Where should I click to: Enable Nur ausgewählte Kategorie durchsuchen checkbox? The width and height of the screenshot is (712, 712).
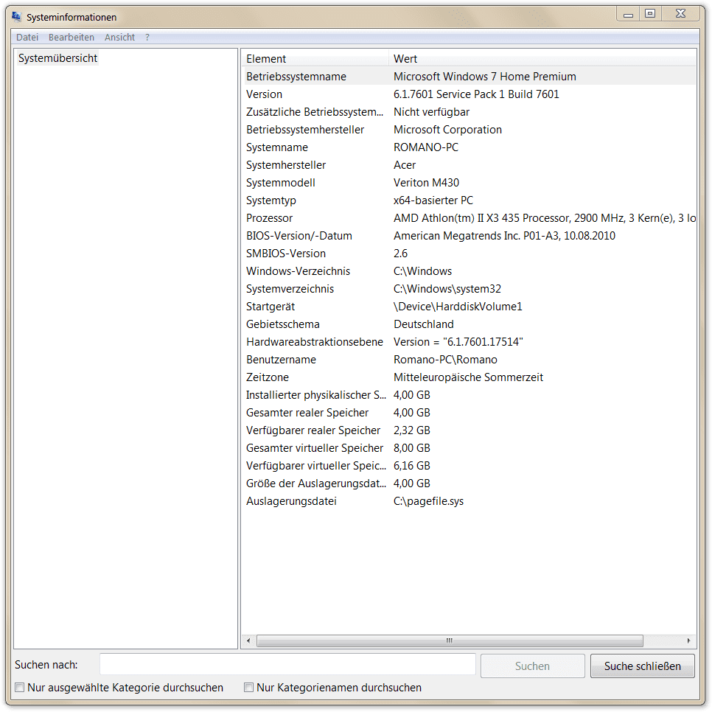(19, 688)
